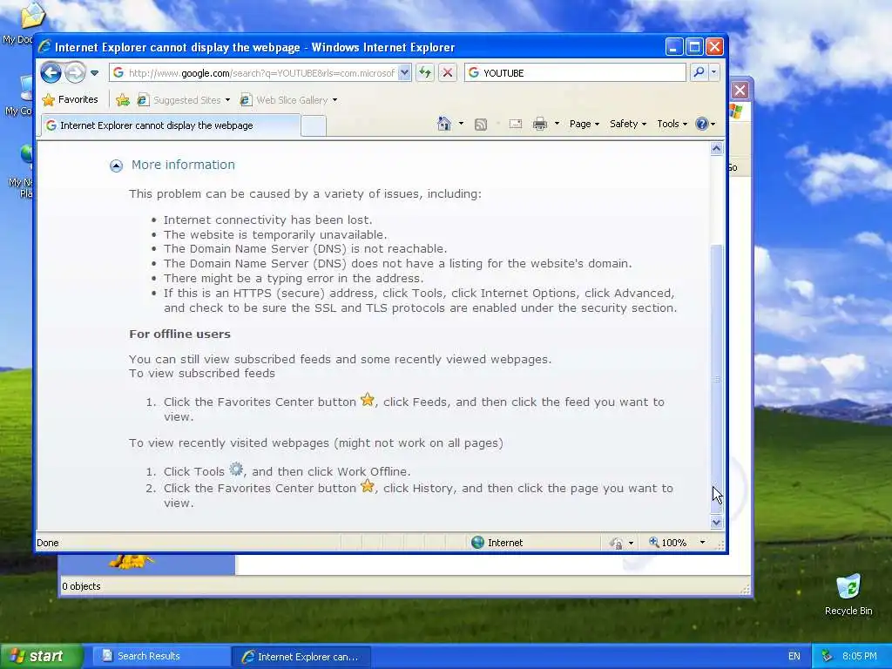Click the vertical scrollbar thumb
The height and width of the screenshot is (669, 892).
pyautogui.click(x=717, y=379)
